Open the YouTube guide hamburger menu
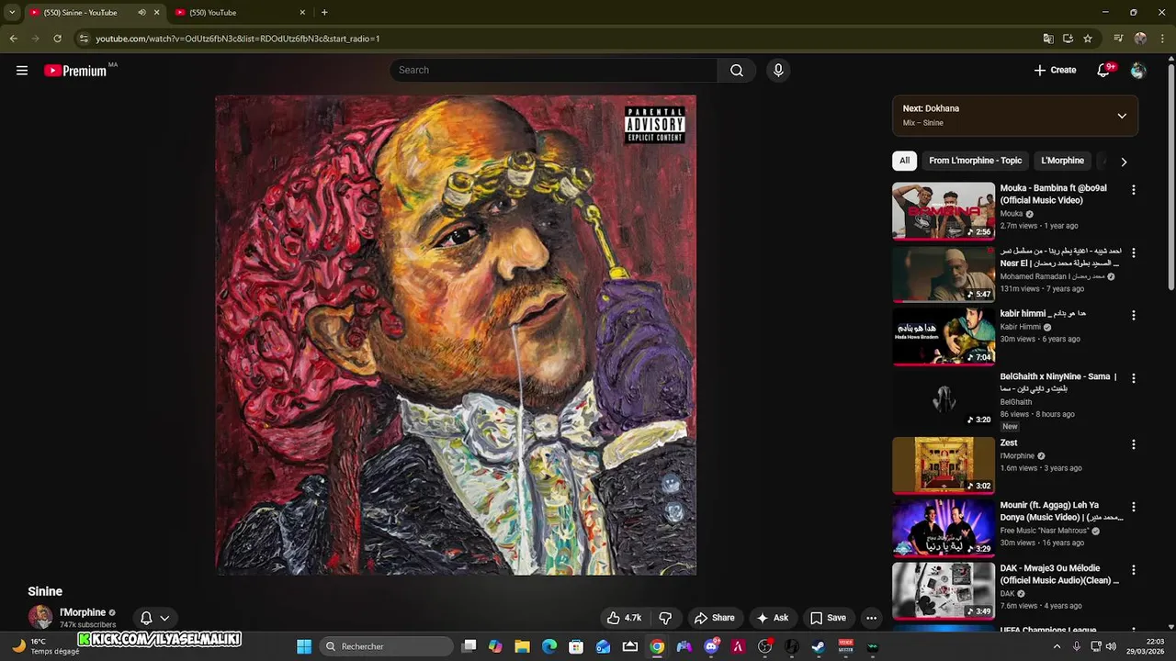The height and width of the screenshot is (661, 1176). 22,71
